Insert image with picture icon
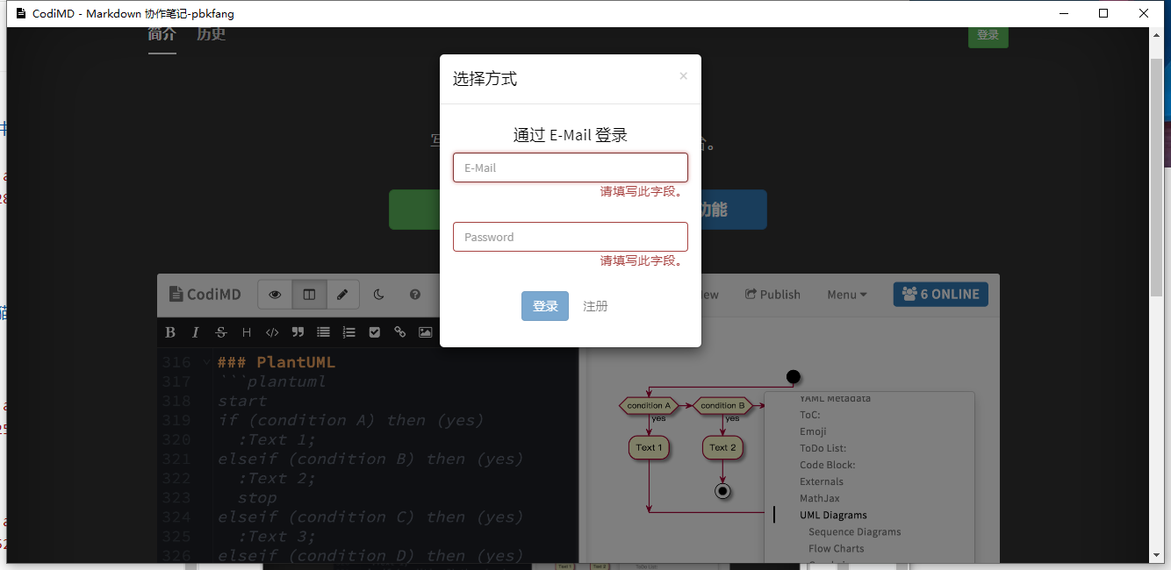 coord(426,332)
